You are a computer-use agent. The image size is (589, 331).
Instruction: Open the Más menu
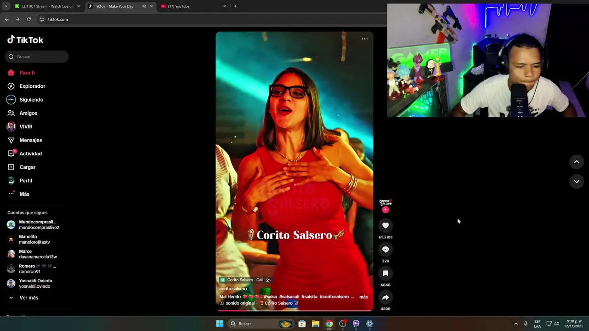click(x=24, y=194)
